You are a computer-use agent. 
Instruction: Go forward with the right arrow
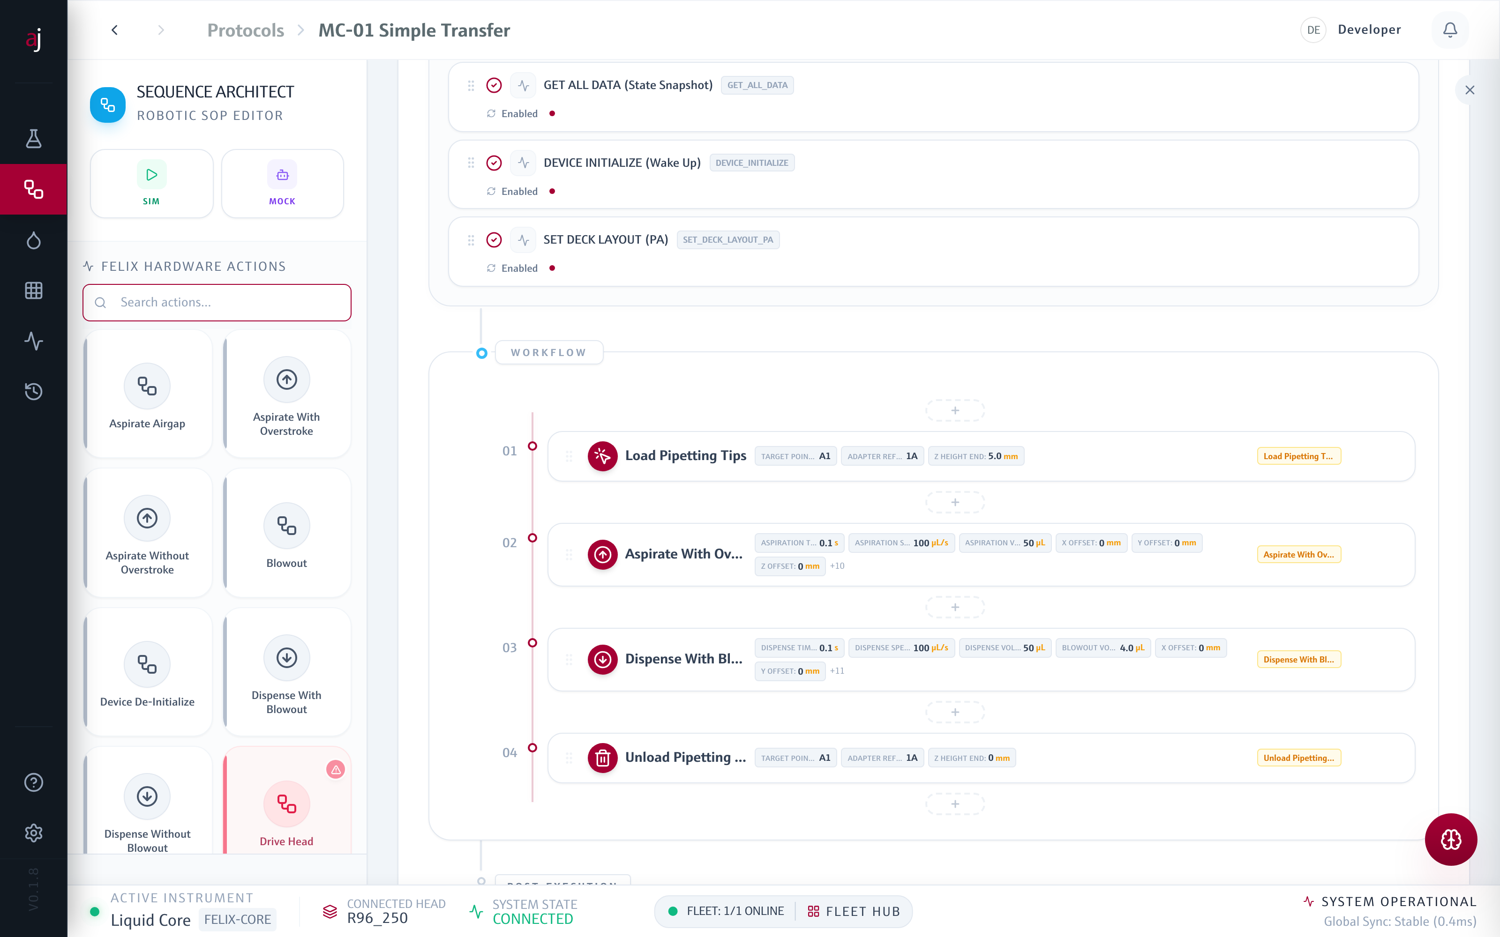(161, 30)
